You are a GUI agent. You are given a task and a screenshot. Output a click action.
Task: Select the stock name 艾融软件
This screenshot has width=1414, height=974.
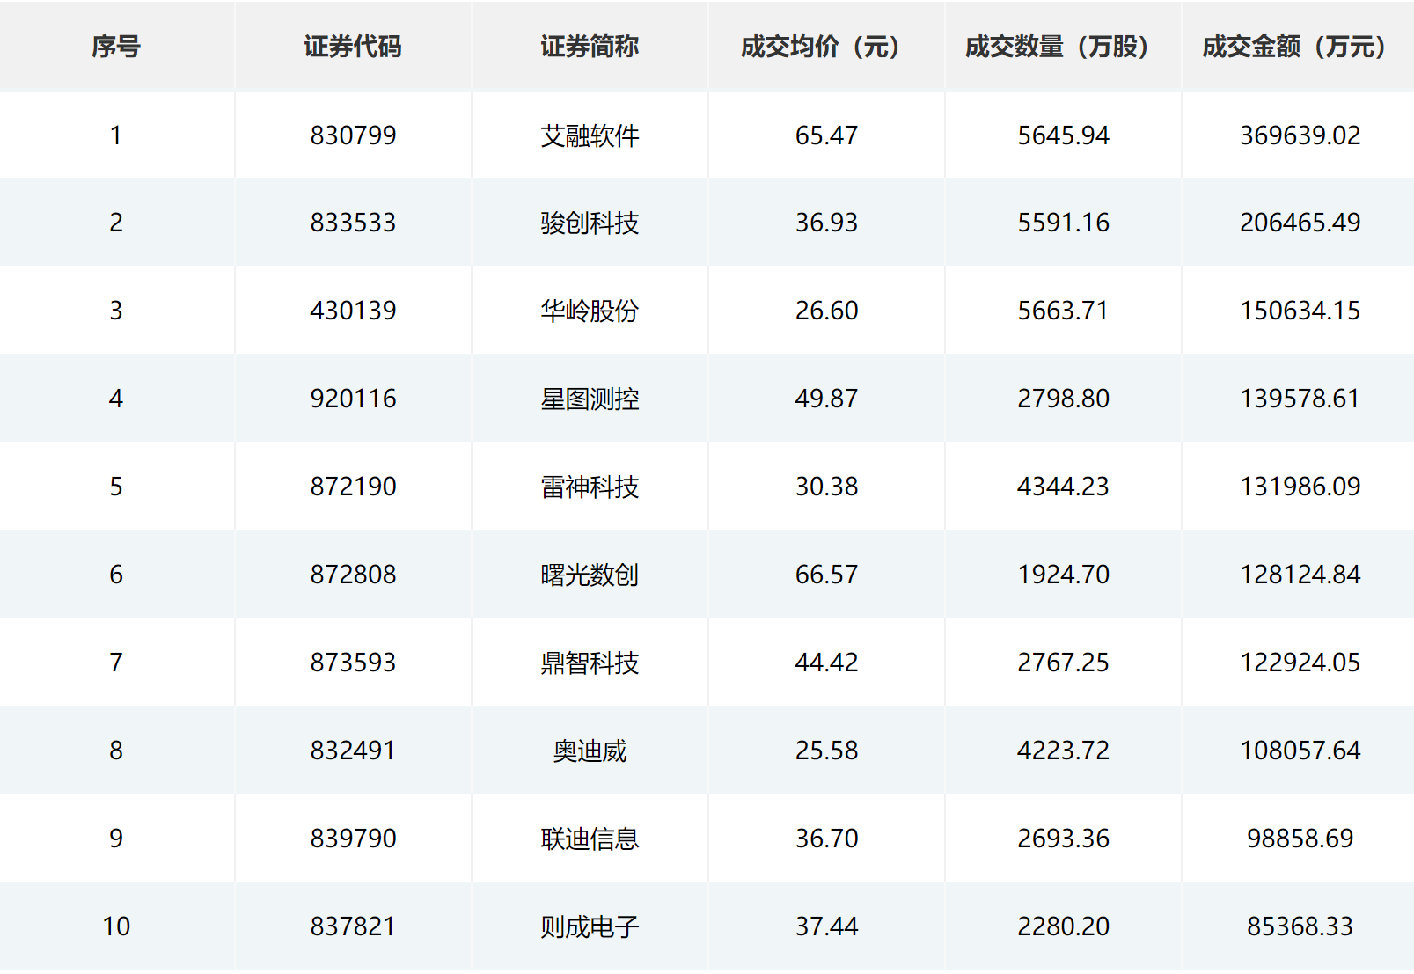590,135
